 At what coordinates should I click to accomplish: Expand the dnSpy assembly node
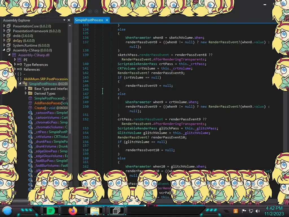point(4,40)
